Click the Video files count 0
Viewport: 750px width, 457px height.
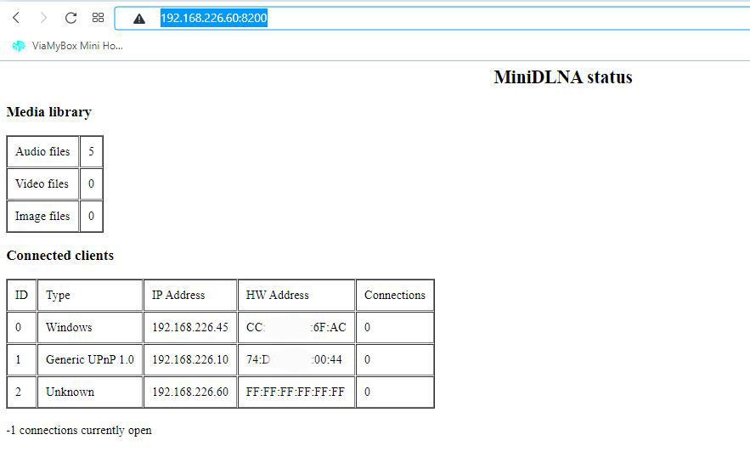tap(91, 183)
